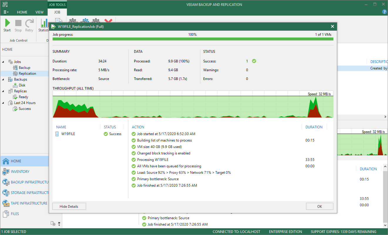388x235 pixels.
Task: Click the background horizontal scrollbar right arrow
Action: point(385,117)
